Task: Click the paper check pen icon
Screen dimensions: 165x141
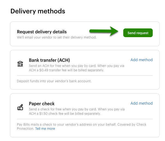Action: pos(20,107)
